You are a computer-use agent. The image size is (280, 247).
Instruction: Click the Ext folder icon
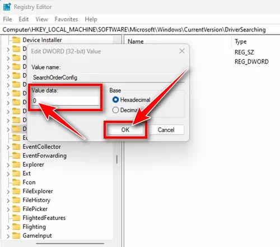[x=16, y=173]
